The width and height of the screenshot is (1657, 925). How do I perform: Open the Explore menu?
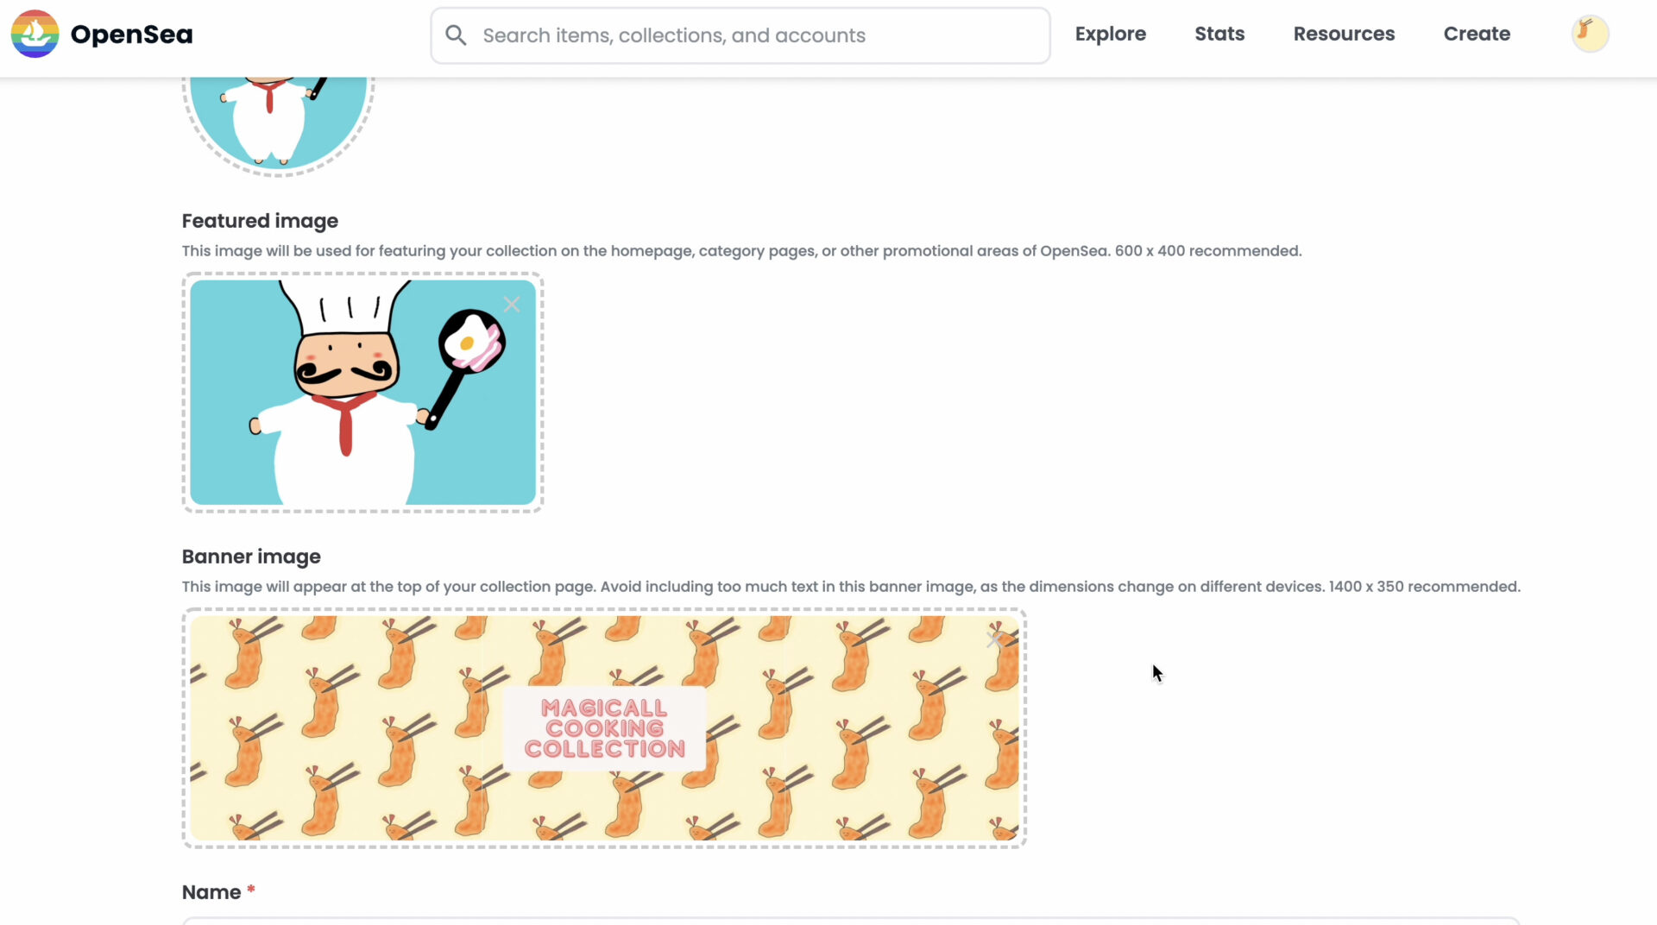pos(1110,34)
